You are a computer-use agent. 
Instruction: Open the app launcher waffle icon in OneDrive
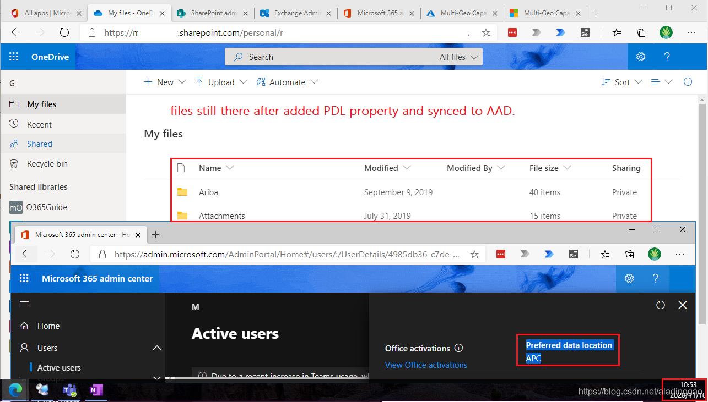coord(13,57)
